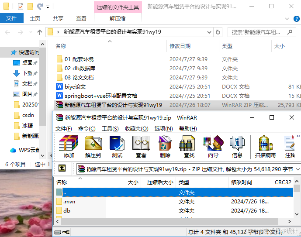The width and height of the screenshot is (301, 237).
Task: Sort Explorer files by 修改日期 column
Action: coord(180,46)
